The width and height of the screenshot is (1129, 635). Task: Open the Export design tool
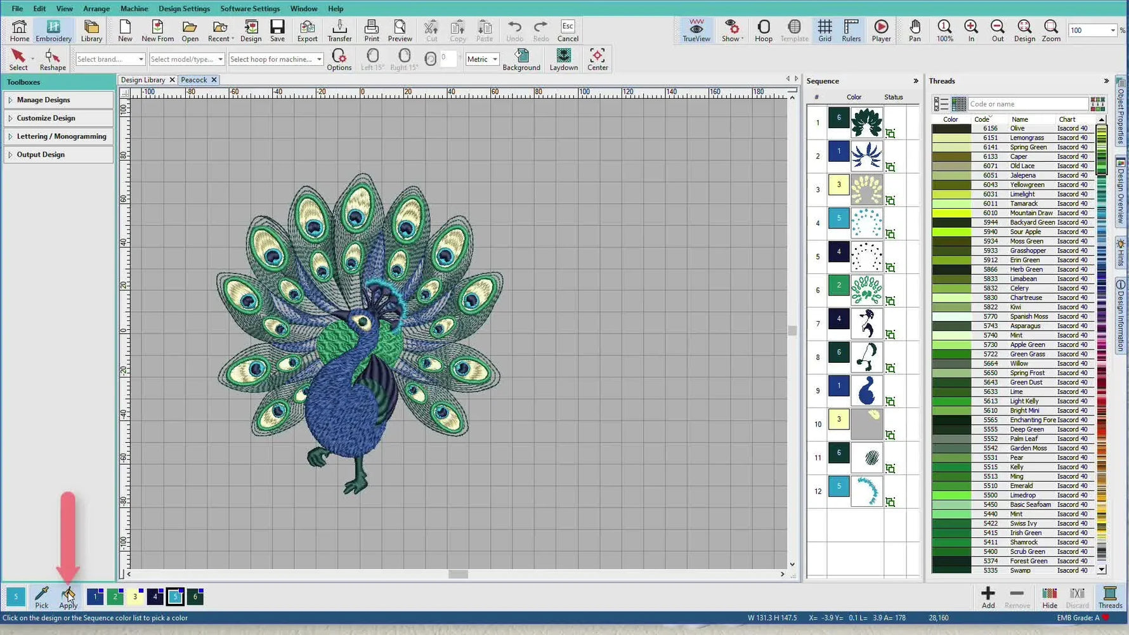click(307, 30)
